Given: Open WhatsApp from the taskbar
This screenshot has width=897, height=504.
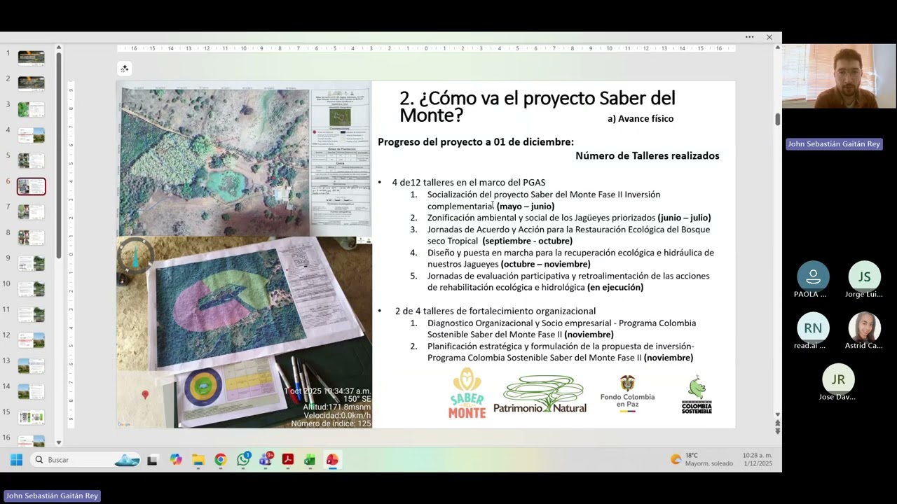Looking at the screenshot, I should pyautogui.click(x=243, y=460).
